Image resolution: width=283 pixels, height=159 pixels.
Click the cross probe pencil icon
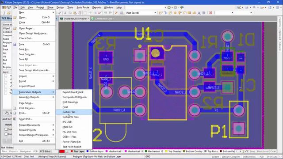116,13
